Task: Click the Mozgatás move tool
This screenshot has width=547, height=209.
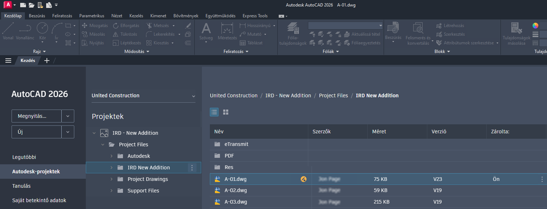Action: (x=95, y=26)
